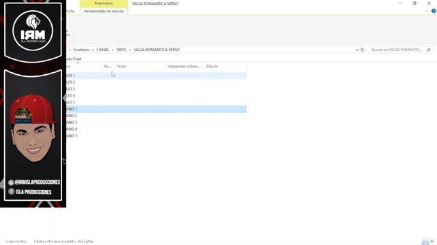The width and height of the screenshot is (437, 245).
Task: Click the refresh icon by address bar
Action: click(362, 50)
